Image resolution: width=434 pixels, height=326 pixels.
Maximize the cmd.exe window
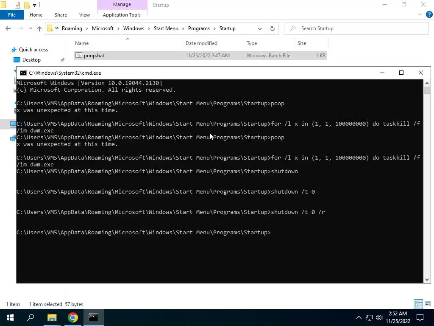pos(401,73)
